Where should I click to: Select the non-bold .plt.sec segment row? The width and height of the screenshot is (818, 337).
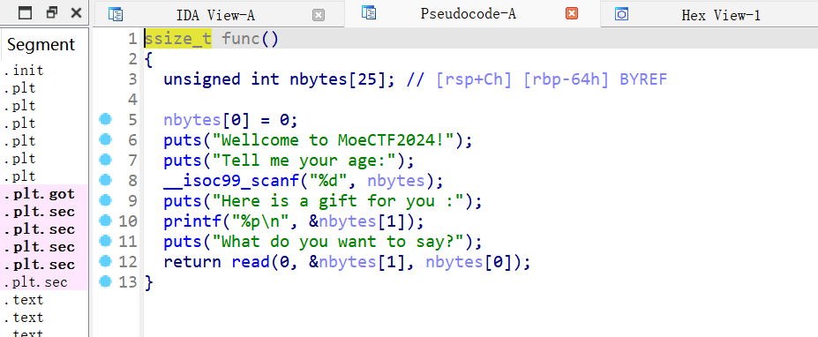[x=44, y=282]
